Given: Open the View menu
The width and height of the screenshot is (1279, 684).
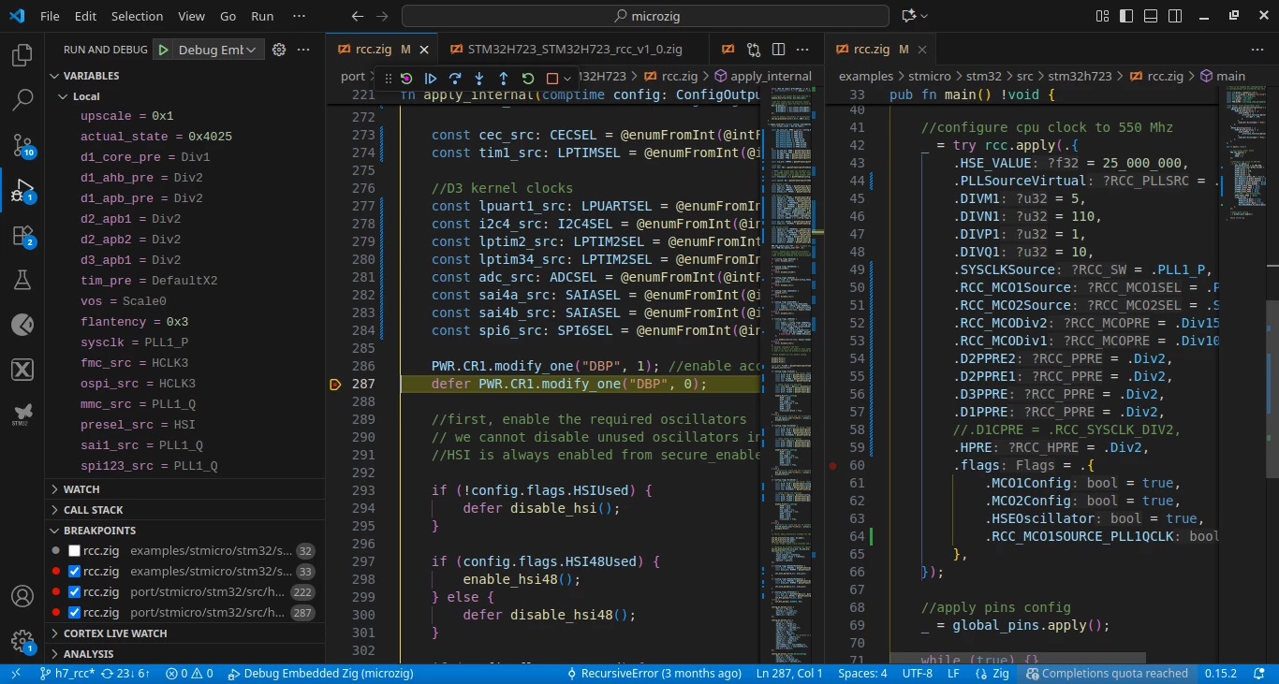Looking at the screenshot, I should point(191,16).
